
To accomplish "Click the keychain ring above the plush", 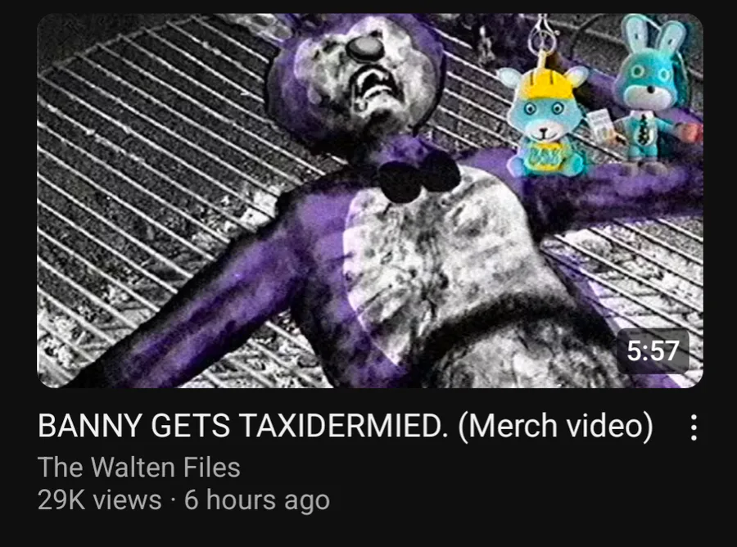I will (x=543, y=33).
